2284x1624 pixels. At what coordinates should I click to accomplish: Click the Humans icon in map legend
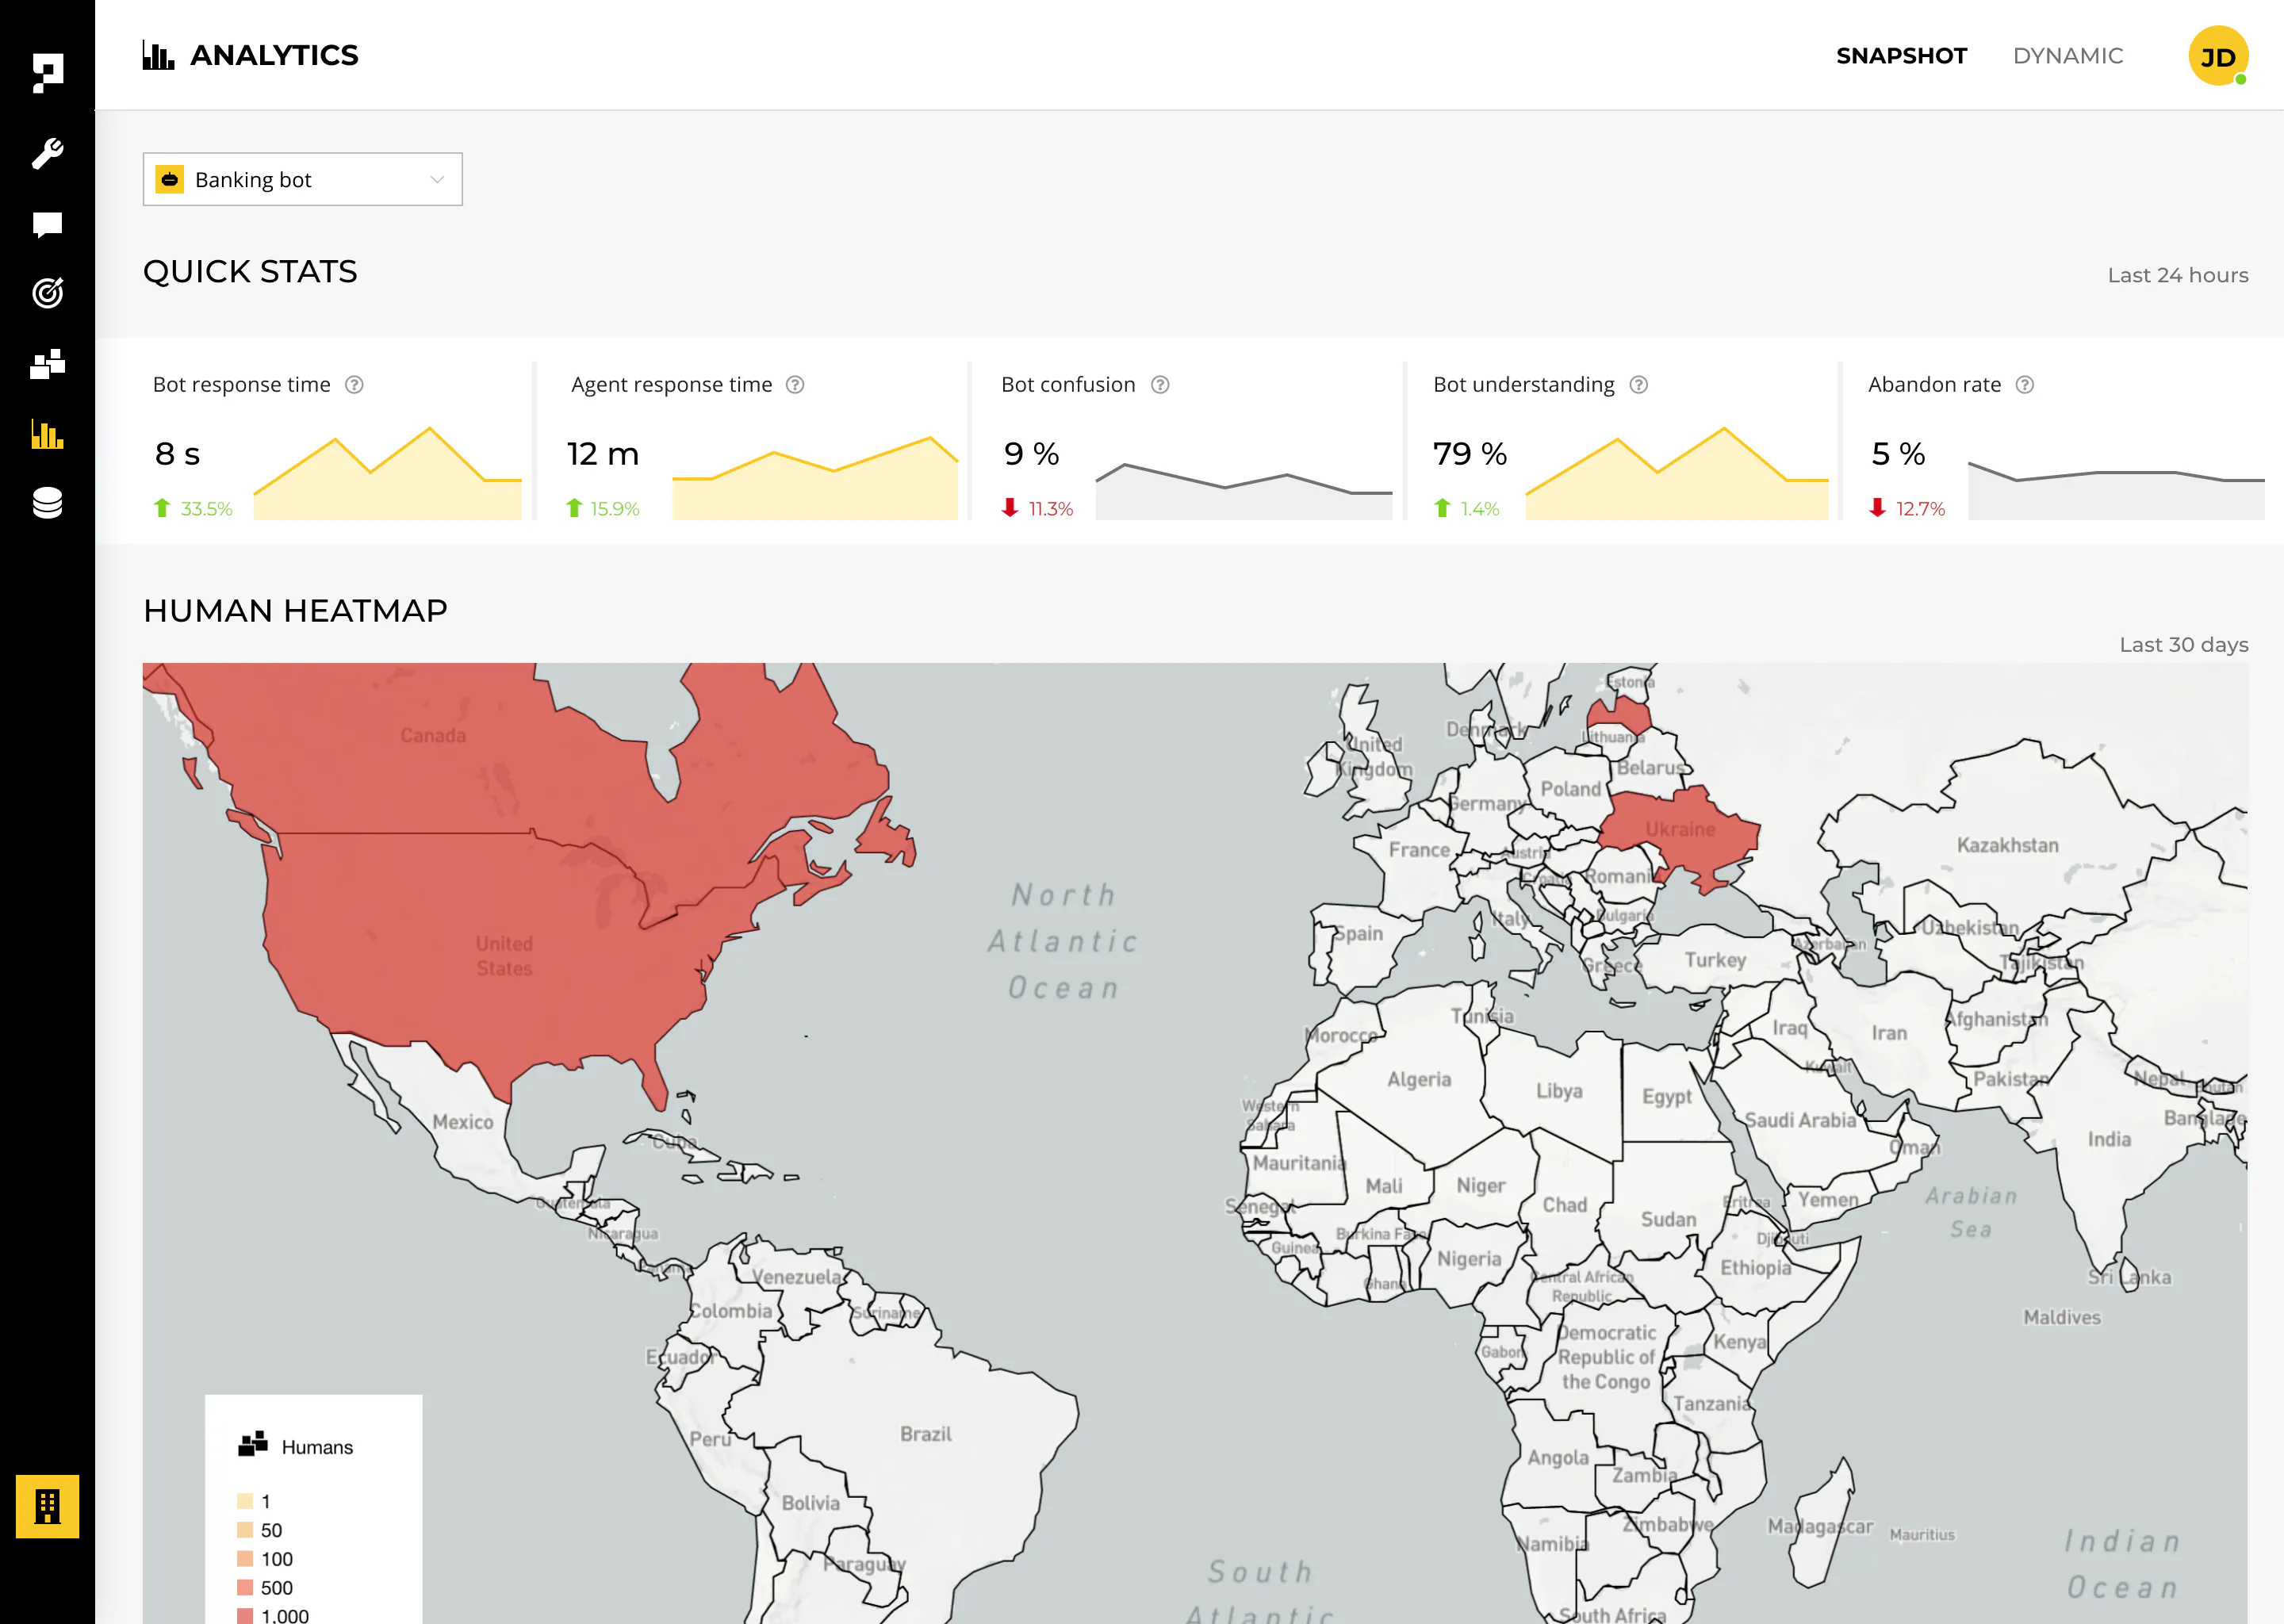tap(253, 1444)
